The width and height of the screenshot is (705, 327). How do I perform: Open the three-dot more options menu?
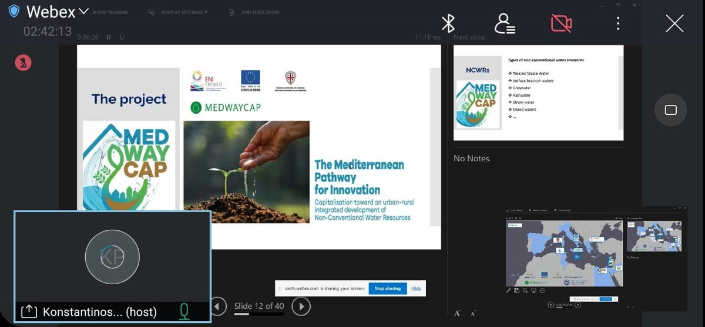[x=618, y=23]
